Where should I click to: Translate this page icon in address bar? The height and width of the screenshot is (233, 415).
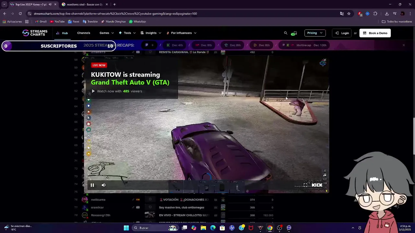click(x=342, y=14)
